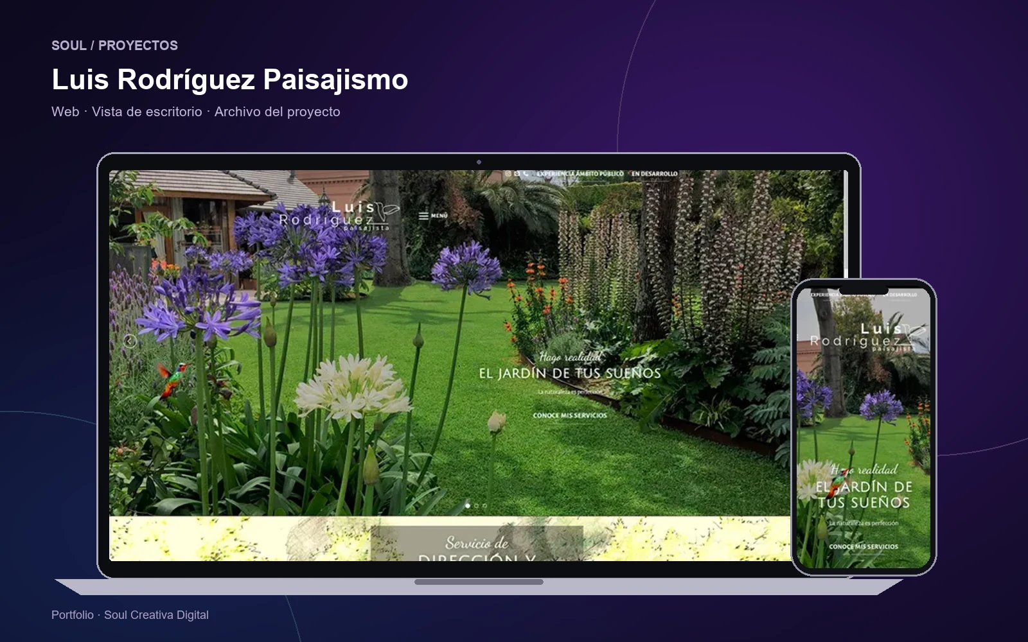1028x642 pixels.
Task: Click CONOCE MIS SERVICIOS on laptop screen
Action: 570,415
